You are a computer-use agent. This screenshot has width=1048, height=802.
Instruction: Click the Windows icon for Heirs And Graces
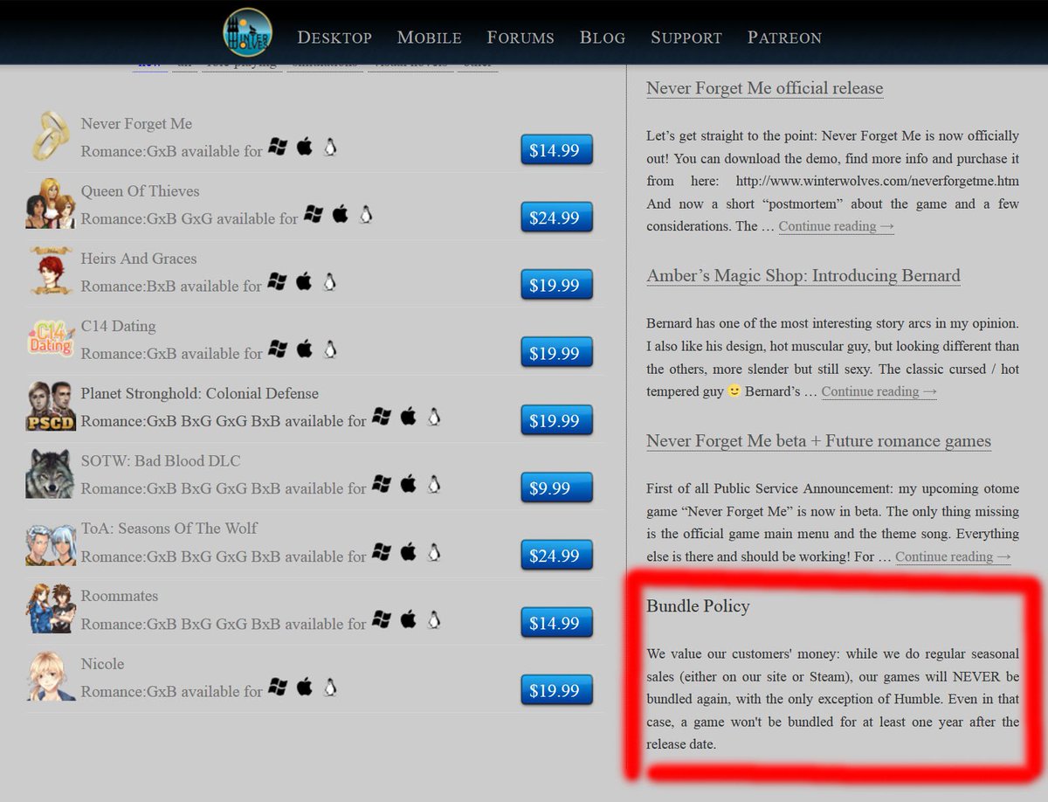[278, 281]
